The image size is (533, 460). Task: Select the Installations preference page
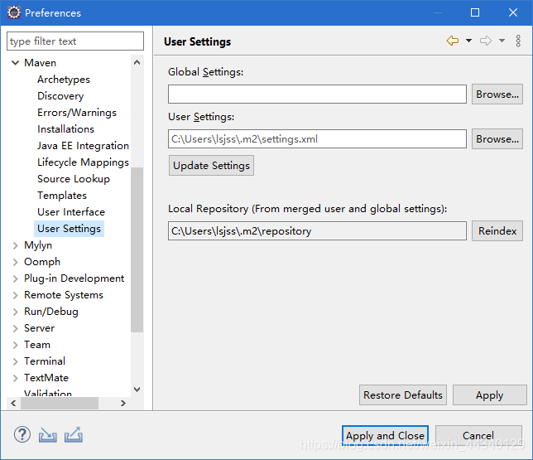(x=65, y=129)
